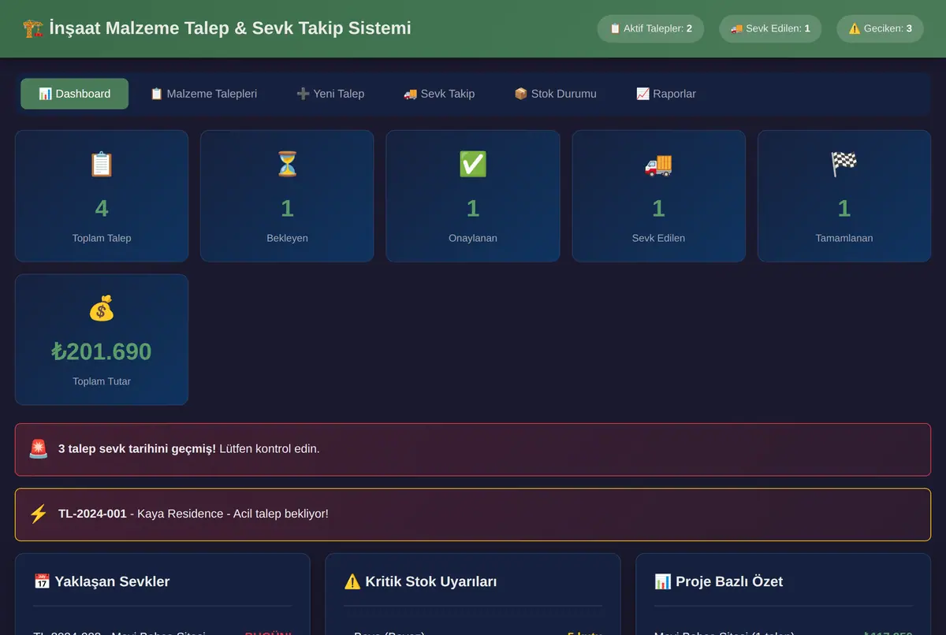Click the red siren icon in the overdue alert
Viewport: 946px width, 635px height.
pos(39,449)
